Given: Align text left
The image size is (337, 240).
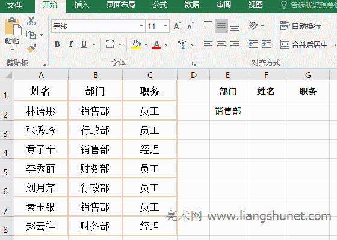Looking at the screenshot, I should (x=208, y=44).
